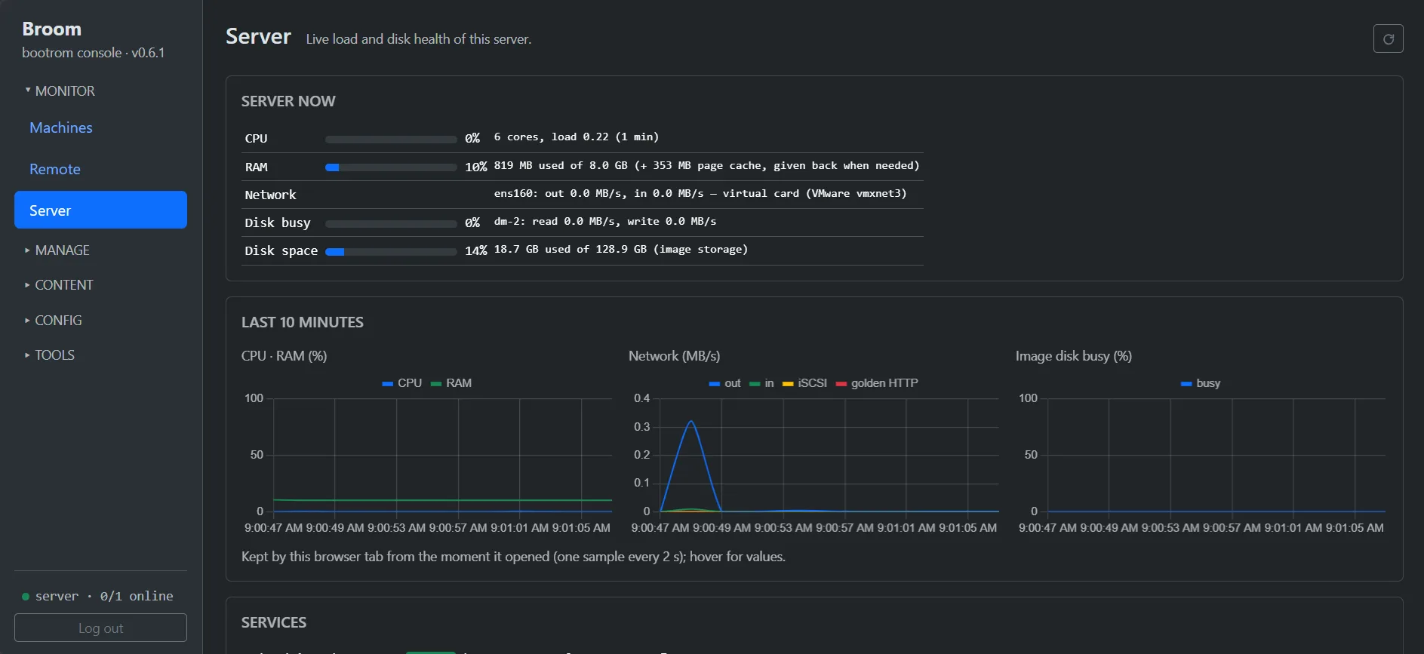Click the '6 cores, load 0.22' text

coord(577,137)
